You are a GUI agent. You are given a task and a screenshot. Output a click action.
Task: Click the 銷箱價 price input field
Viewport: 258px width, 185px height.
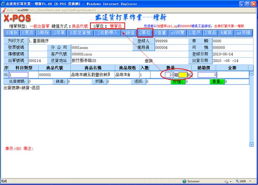(207, 75)
